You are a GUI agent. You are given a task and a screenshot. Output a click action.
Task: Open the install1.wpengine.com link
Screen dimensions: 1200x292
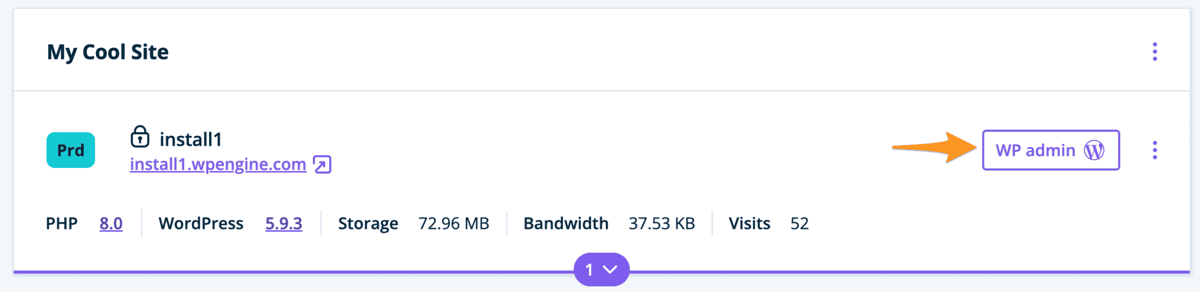point(218,164)
